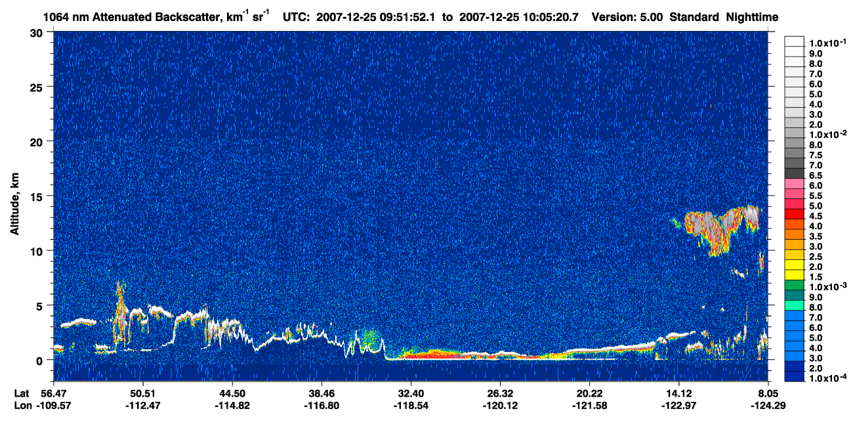The image size is (853, 438).
Task: Click the latitude value "8.05"
Action: point(769,393)
